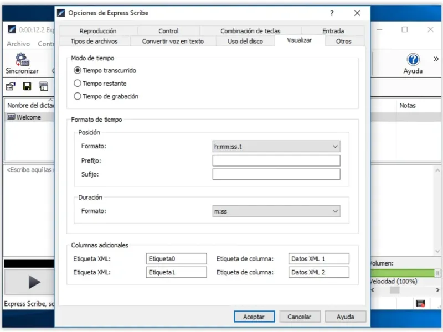Select Tiempo de grabación radio button
Screen dimensions: 443x332
point(77,96)
